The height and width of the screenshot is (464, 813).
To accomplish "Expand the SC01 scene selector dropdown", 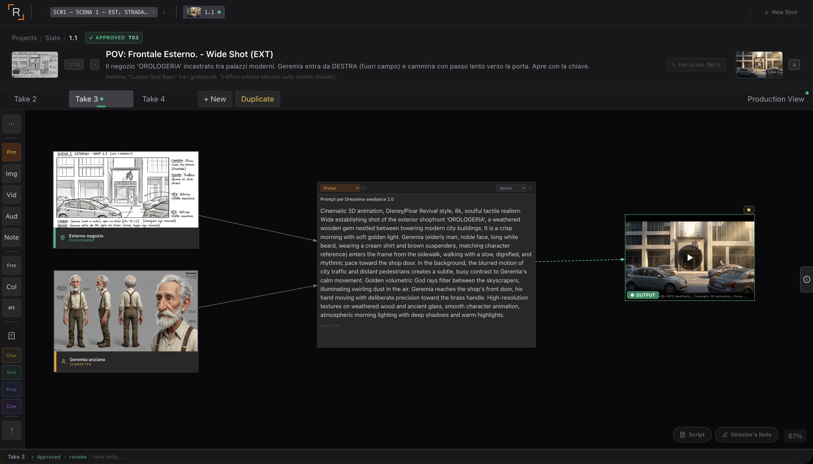I will [103, 12].
